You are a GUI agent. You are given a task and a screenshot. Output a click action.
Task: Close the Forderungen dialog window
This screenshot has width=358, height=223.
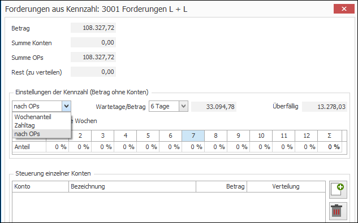344,9
